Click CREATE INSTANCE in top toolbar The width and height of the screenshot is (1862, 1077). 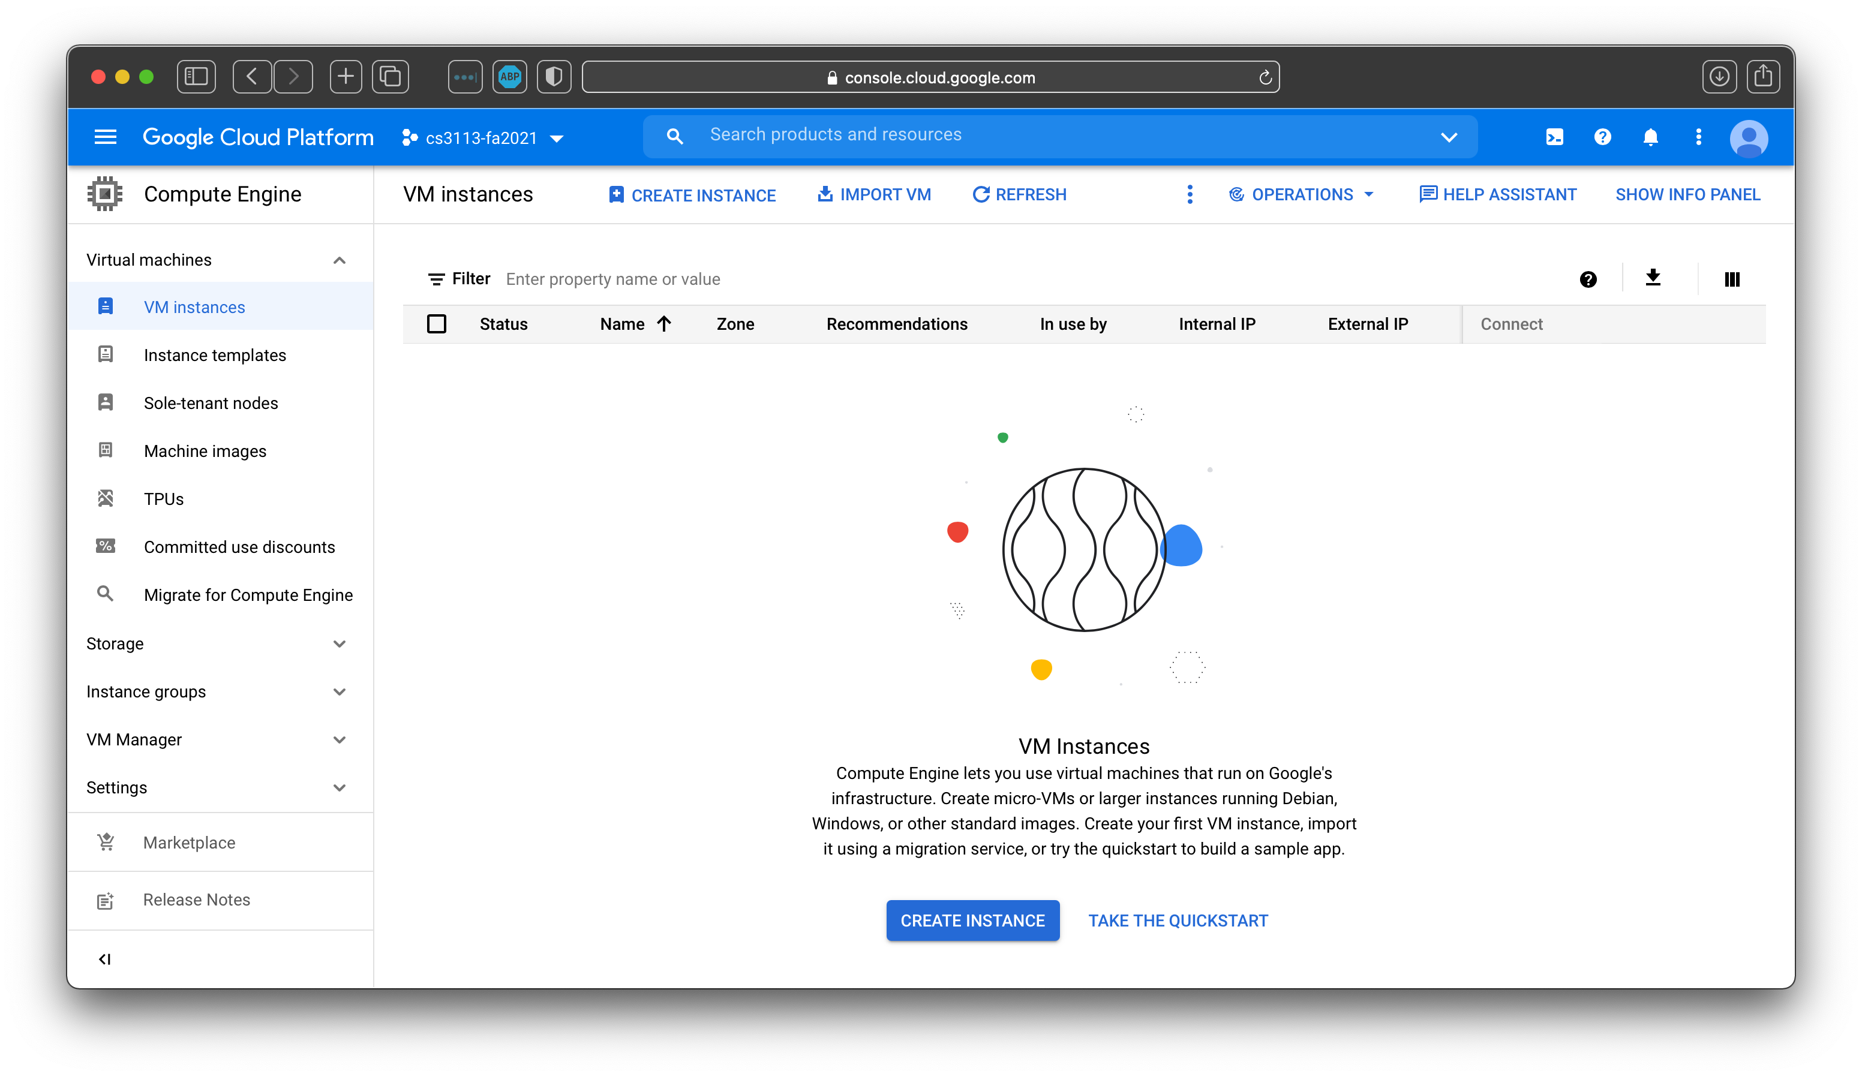click(x=692, y=195)
